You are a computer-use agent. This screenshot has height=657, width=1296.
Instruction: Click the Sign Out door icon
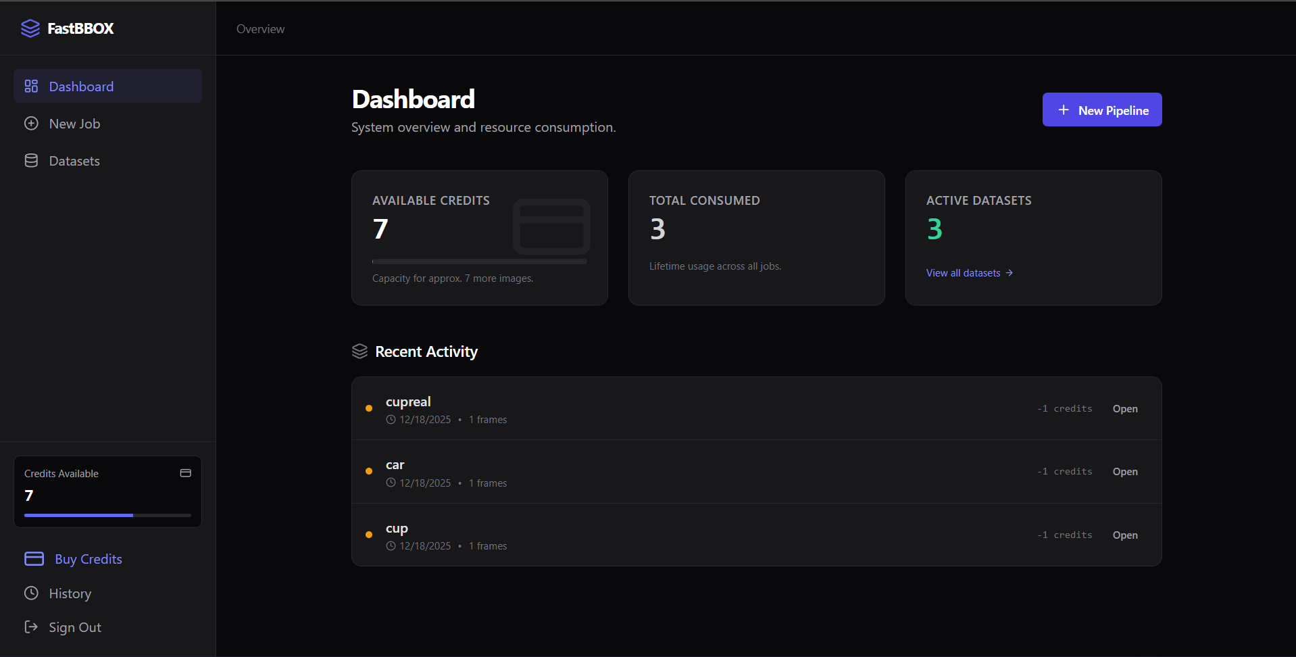point(30,627)
